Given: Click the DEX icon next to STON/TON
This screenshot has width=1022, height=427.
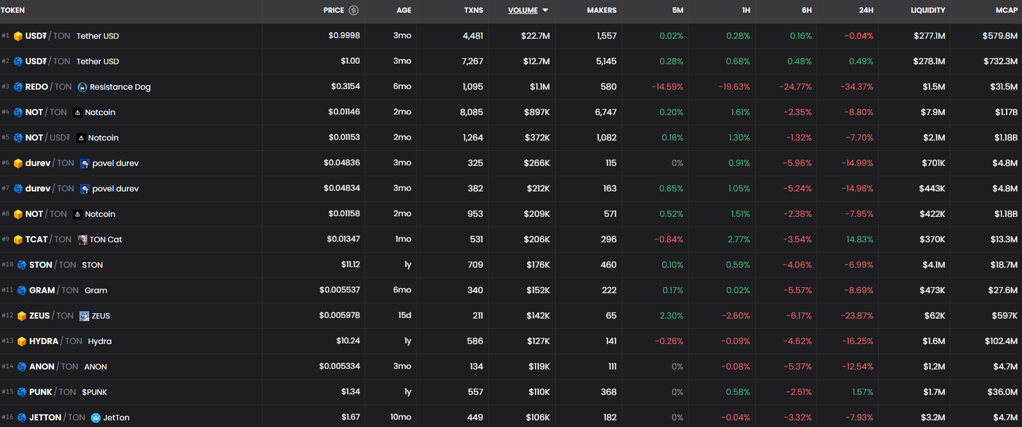Looking at the screenshot, I should (x=22, y=265).
